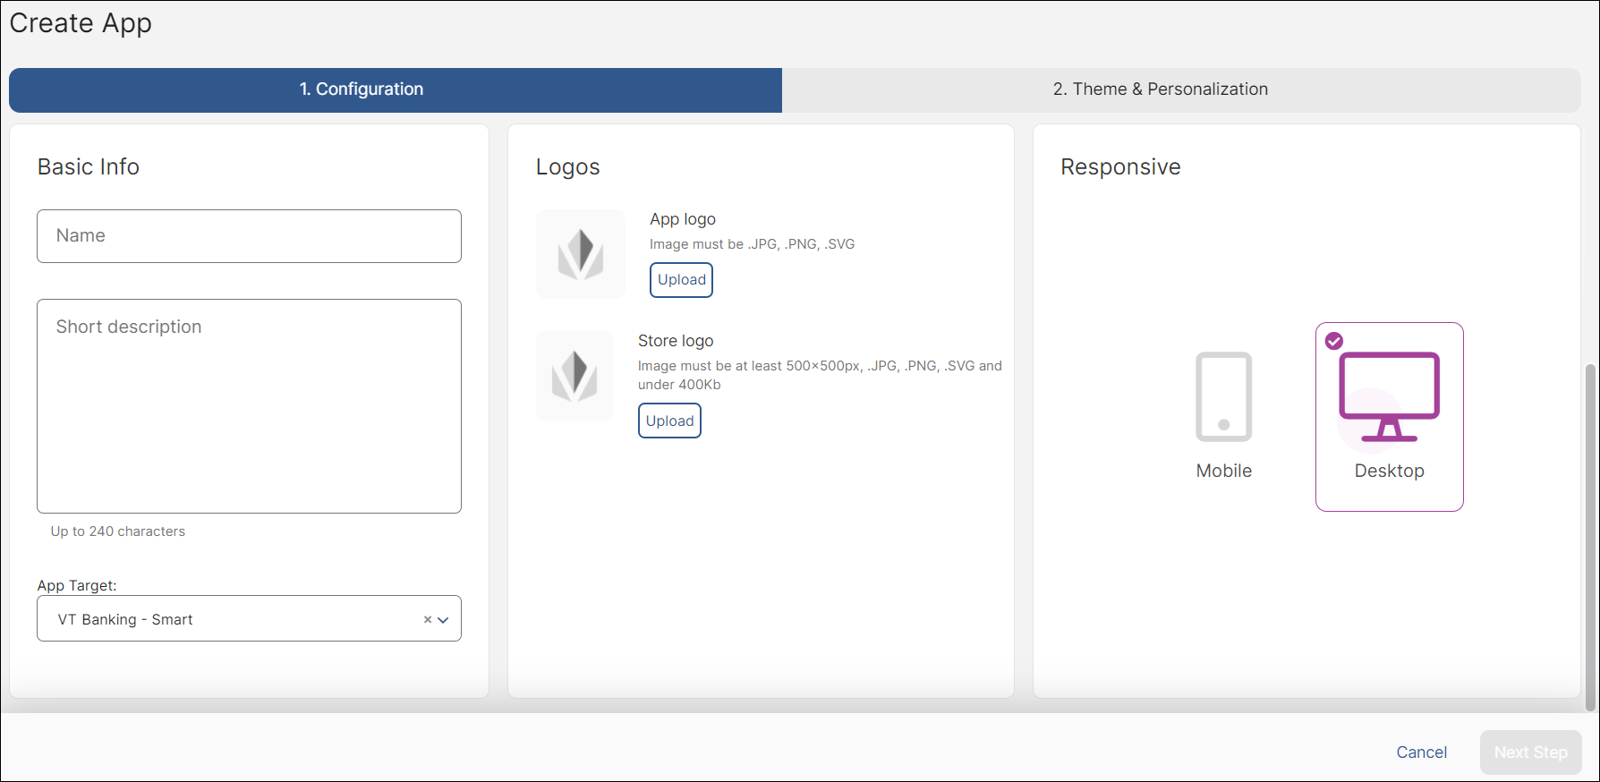Click the purple checkmark on Desktop card
1600x782 pixels.
[x=1333, y=341]
